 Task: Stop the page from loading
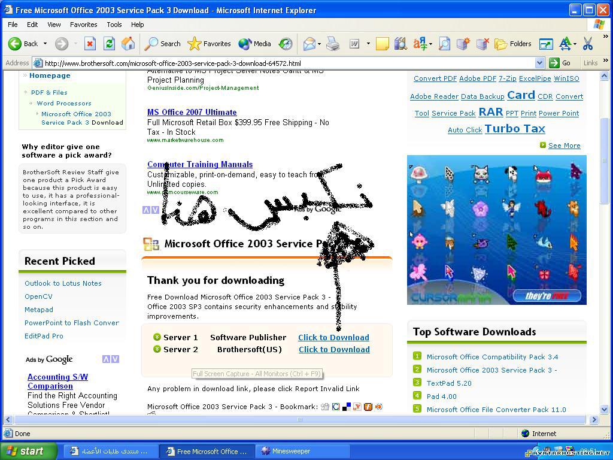90,44
